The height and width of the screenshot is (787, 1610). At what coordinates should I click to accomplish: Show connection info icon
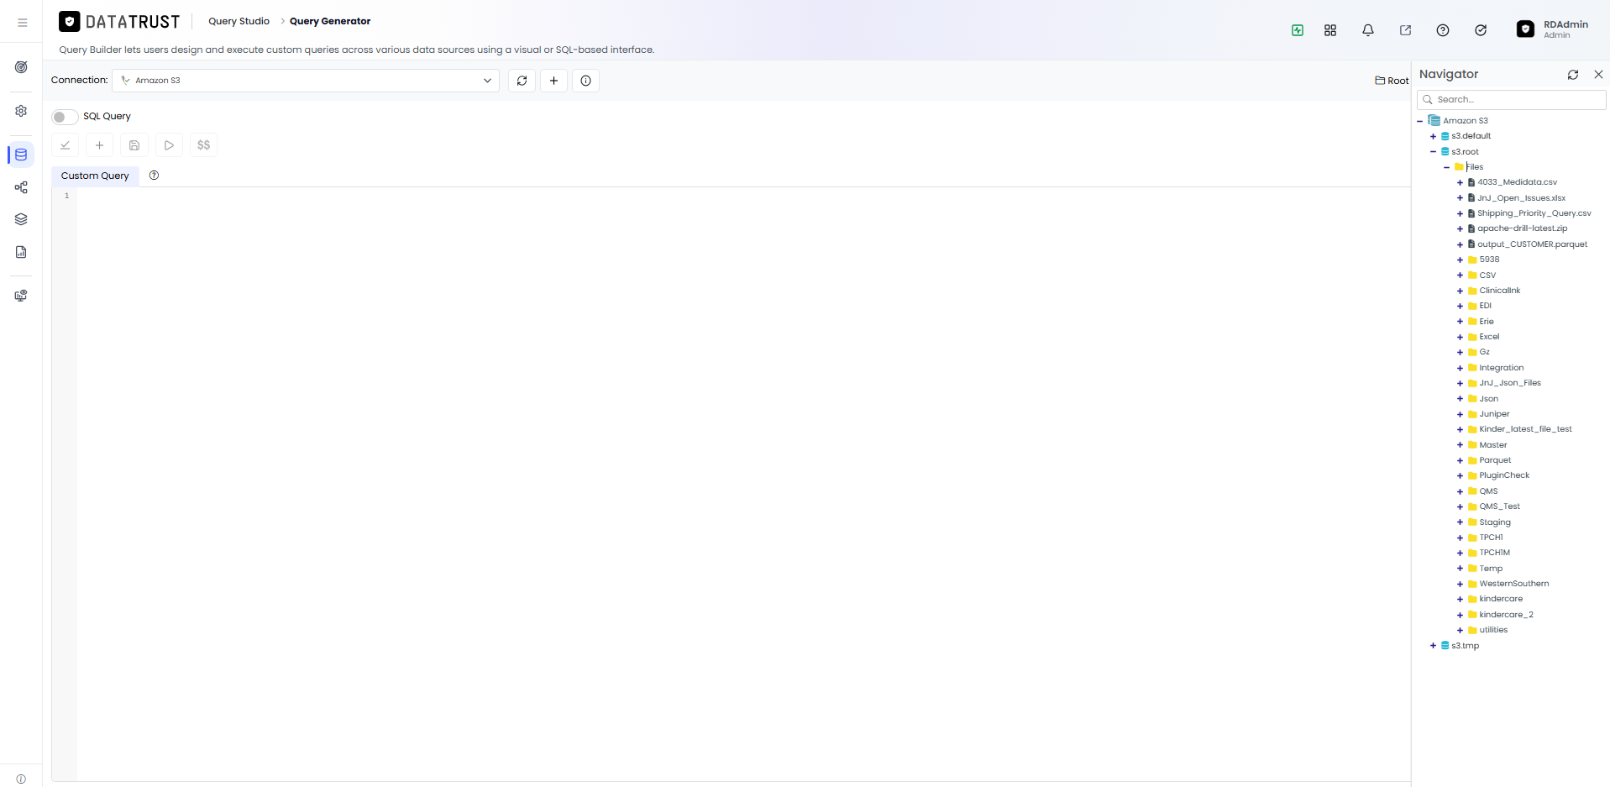(585, 81)
